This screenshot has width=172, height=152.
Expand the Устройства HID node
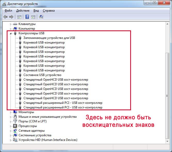click(11, 140)
